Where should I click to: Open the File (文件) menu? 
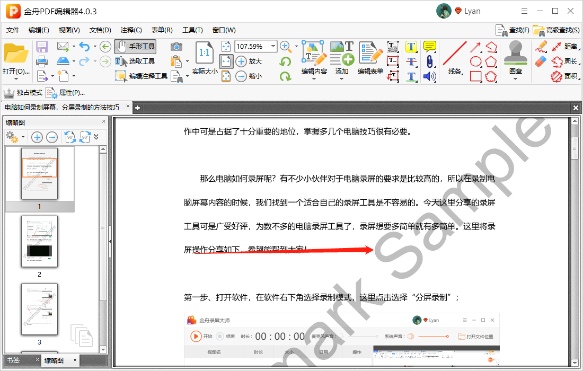click(13, 30)
